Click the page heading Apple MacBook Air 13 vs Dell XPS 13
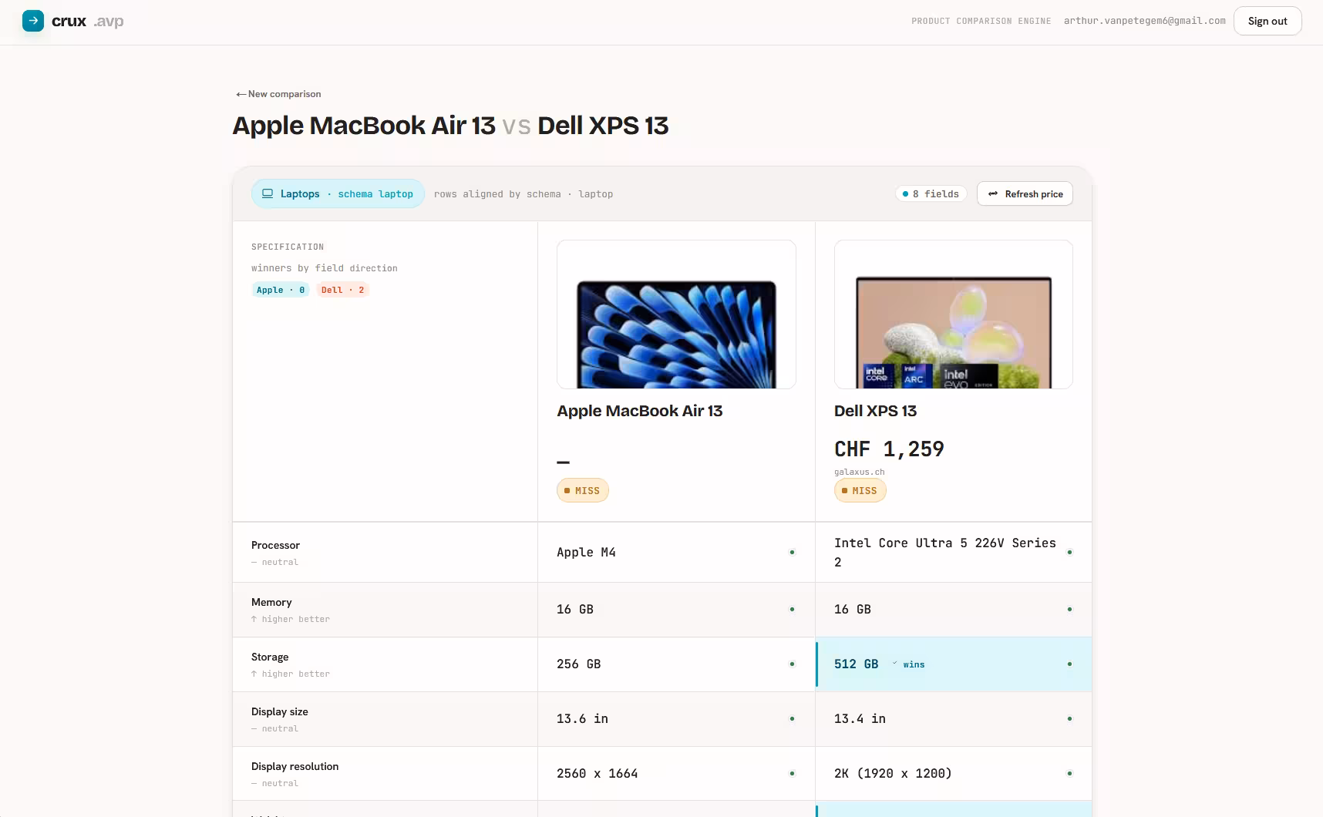 (451, 126)
